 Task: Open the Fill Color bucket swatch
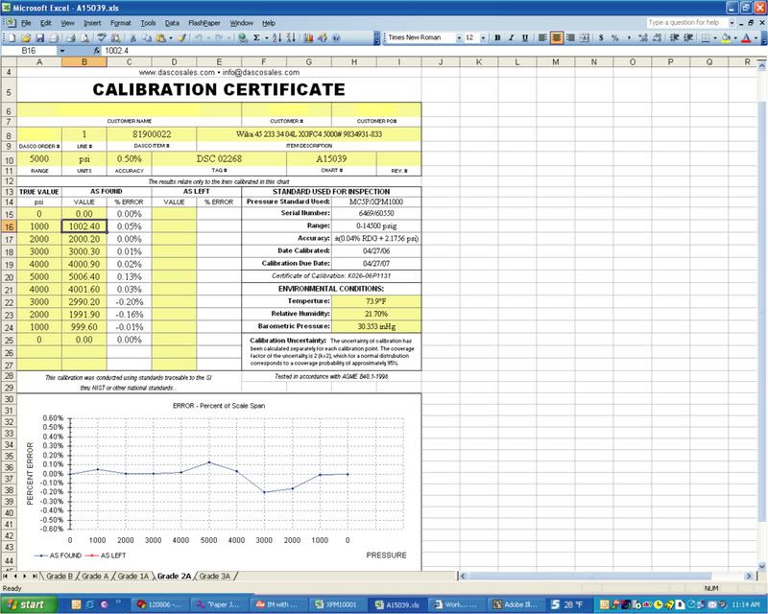[x=727, y=38]
